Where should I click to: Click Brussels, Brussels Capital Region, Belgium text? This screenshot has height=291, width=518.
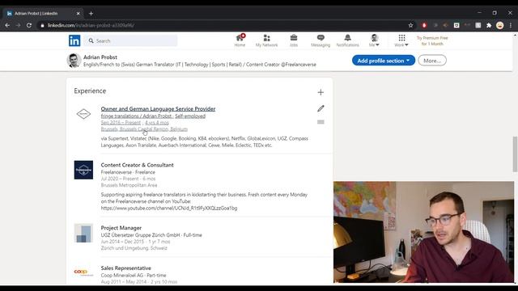click(144, 129)
